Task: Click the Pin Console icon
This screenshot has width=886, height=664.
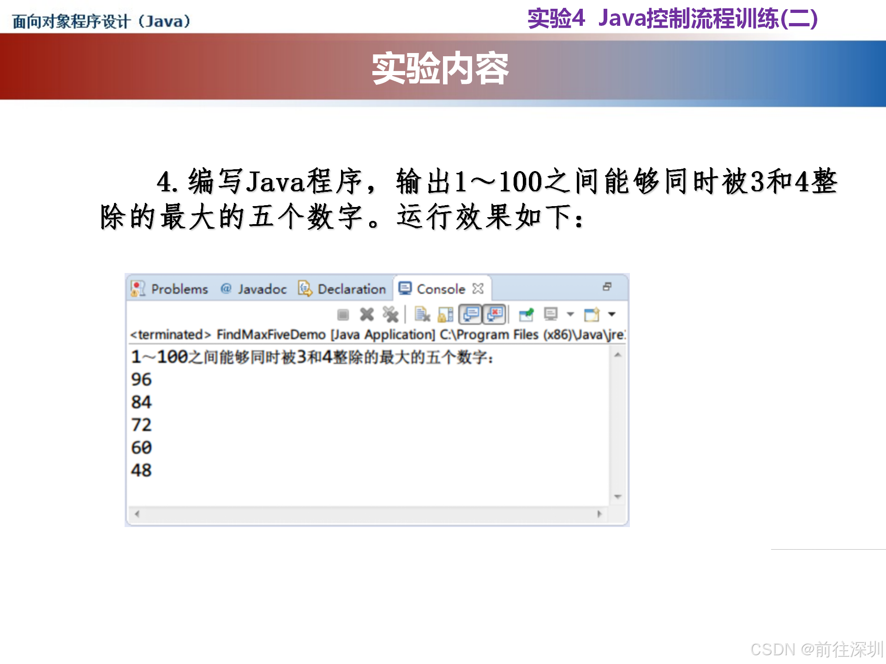Action: pyautogui.click(x=526, y=314)
